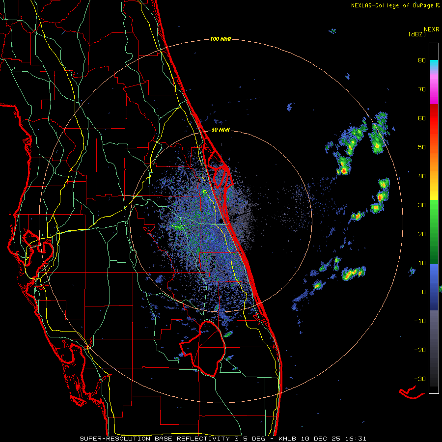Viewport: 442px width, 442px height.
Task: Click the 30 dBZ tick label
Action: pyautogui.click(x=422, y=205)
